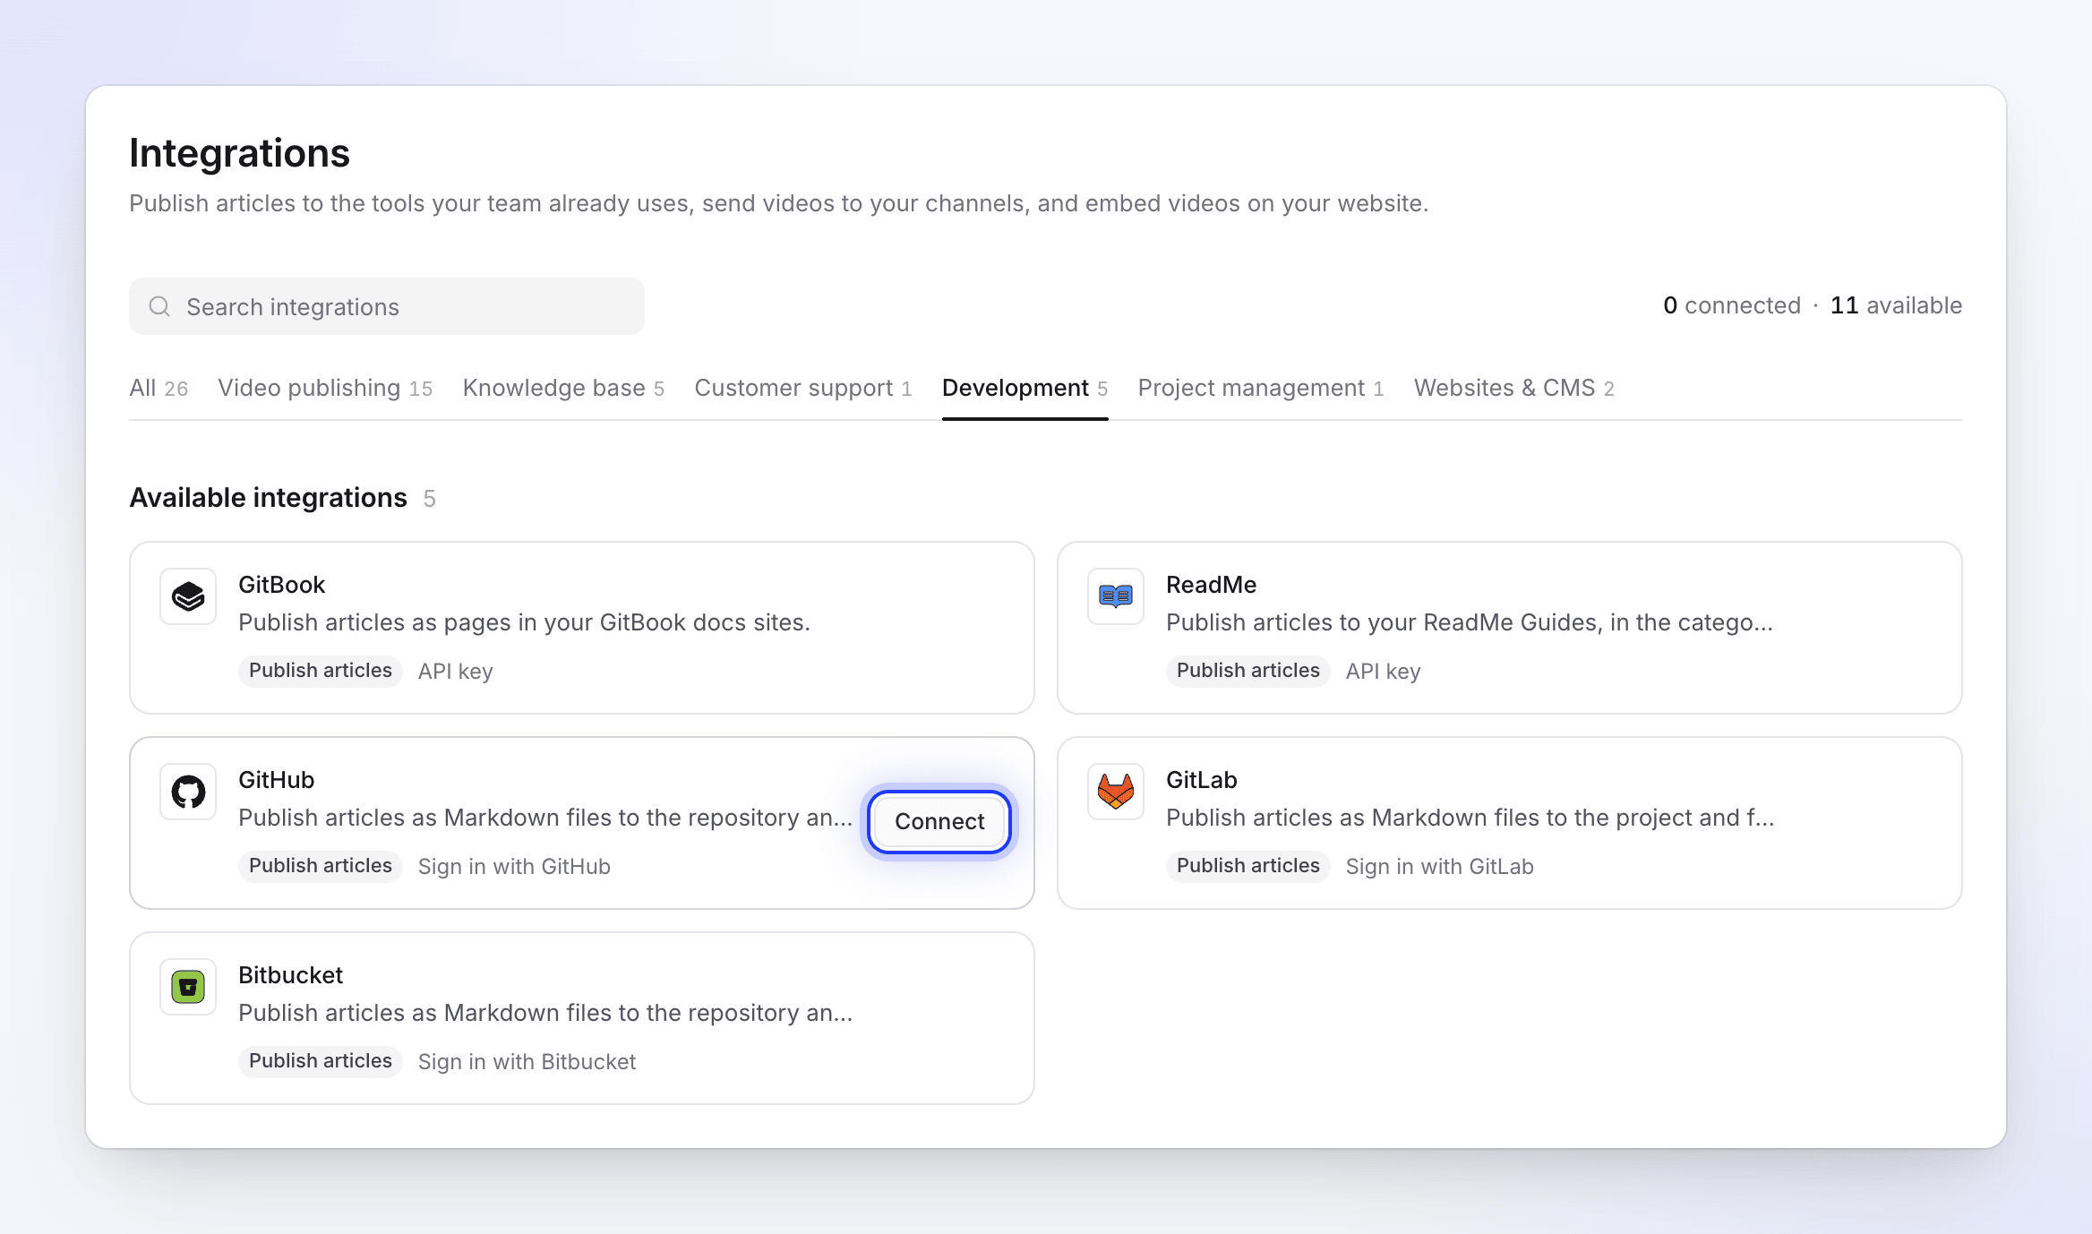Click Publish articles tag on Bitbucket card
The height and width of the screenshot is (1234, 2092).
point(321,1061)
